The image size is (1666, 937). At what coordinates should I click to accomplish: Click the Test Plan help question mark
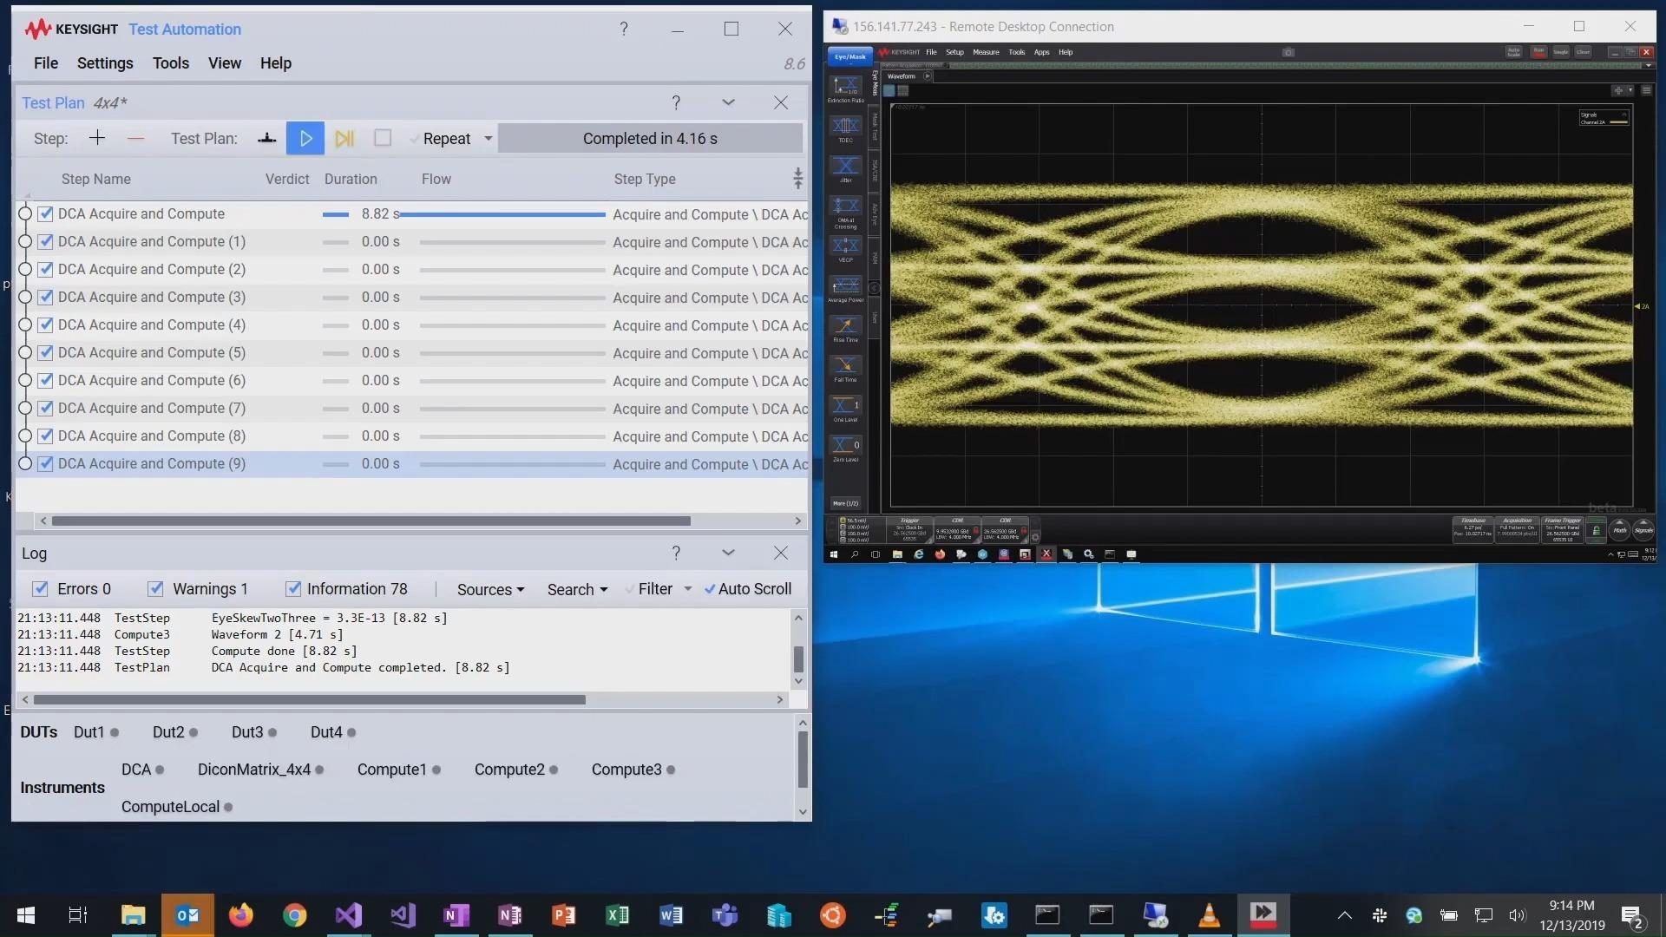click(676, 102)
